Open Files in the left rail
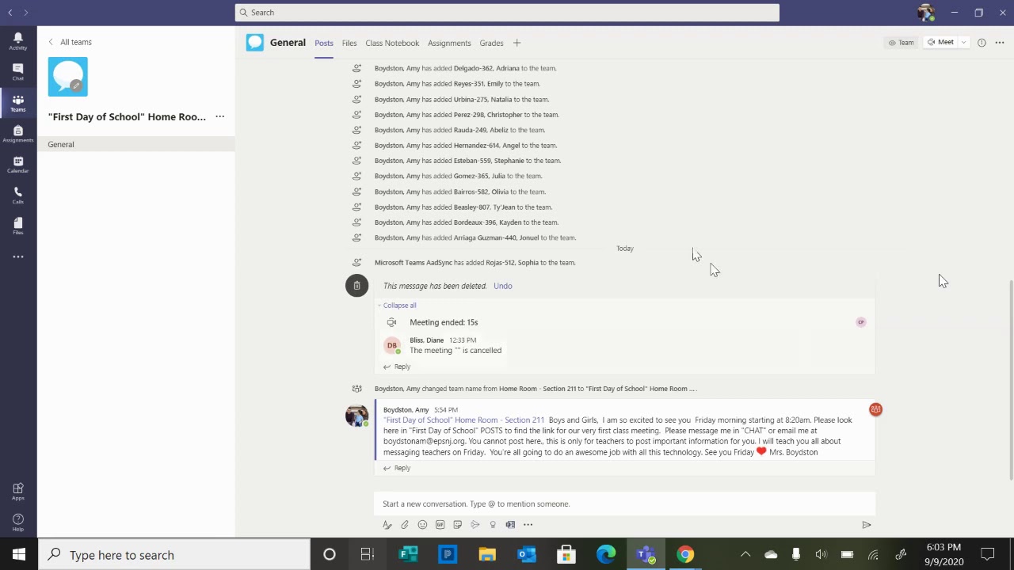This screenshot has height=570, width=1014. 17,226
